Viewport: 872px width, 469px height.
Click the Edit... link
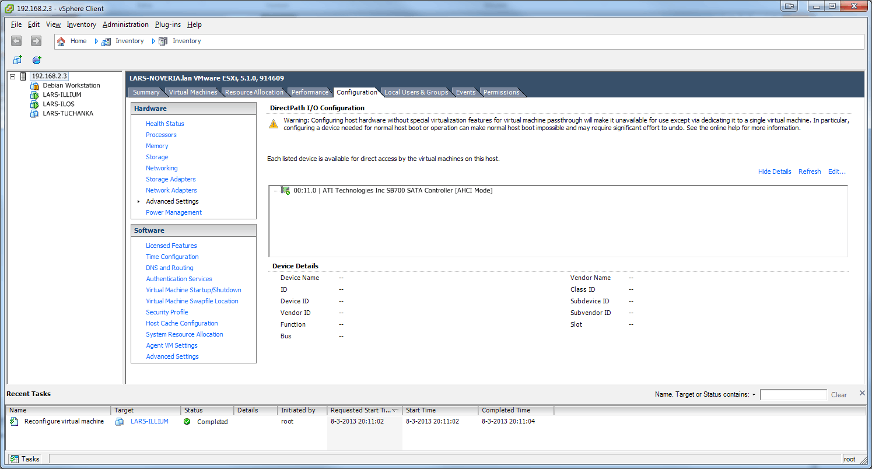pyautogui.click(x=837, y=171)
